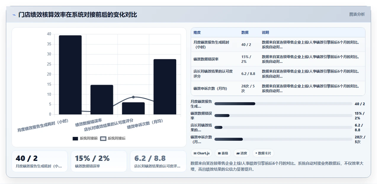Screen dimensions: 377x184
Task: Click the 28次 / 5次 progress value label
Action: (x=360, y=139)
